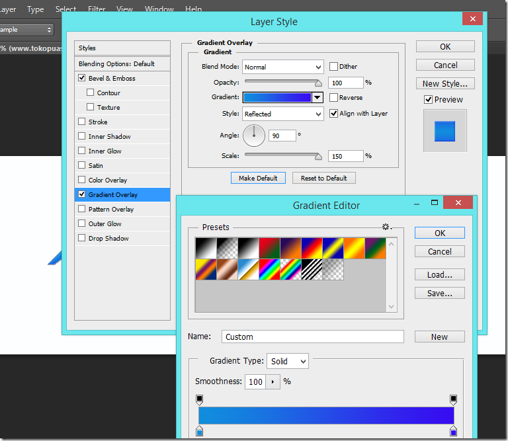
Task: Enable the Texture checkbox
Action: coord(91,107)
